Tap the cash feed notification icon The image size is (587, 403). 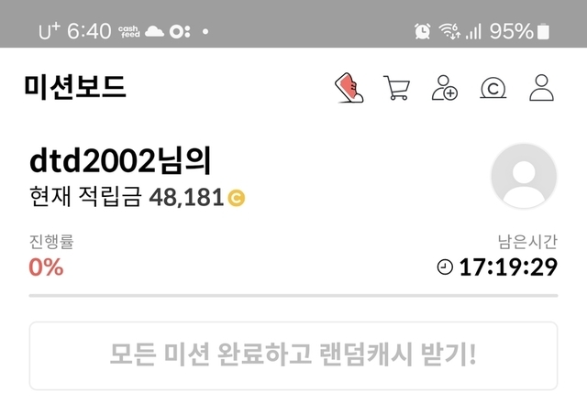[x=129, y=31]
